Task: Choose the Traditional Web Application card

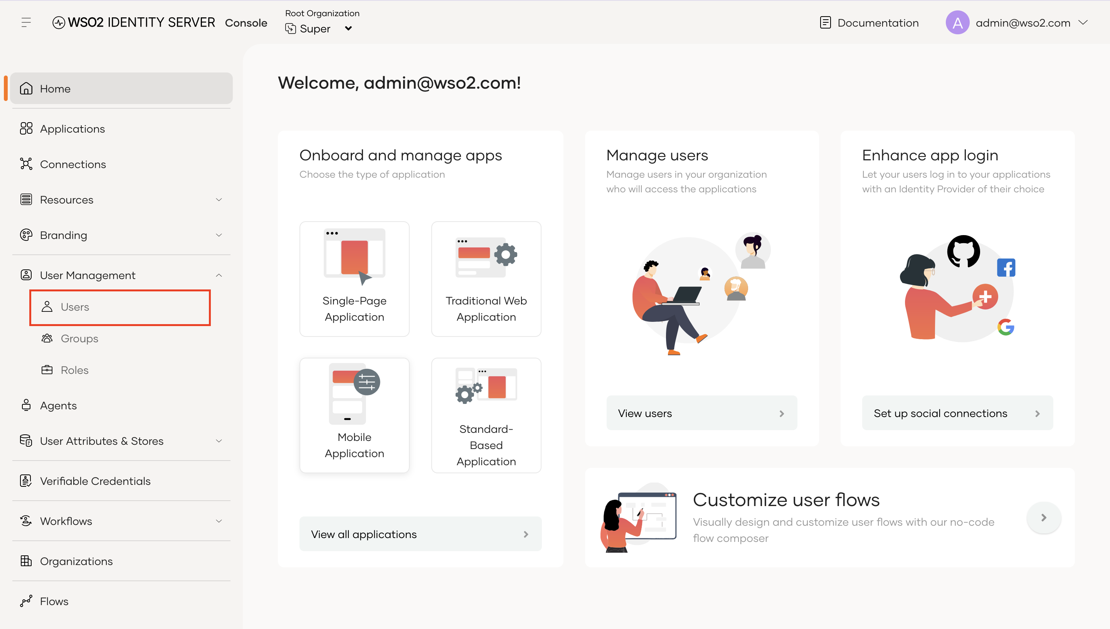Action: pos(486,279)
